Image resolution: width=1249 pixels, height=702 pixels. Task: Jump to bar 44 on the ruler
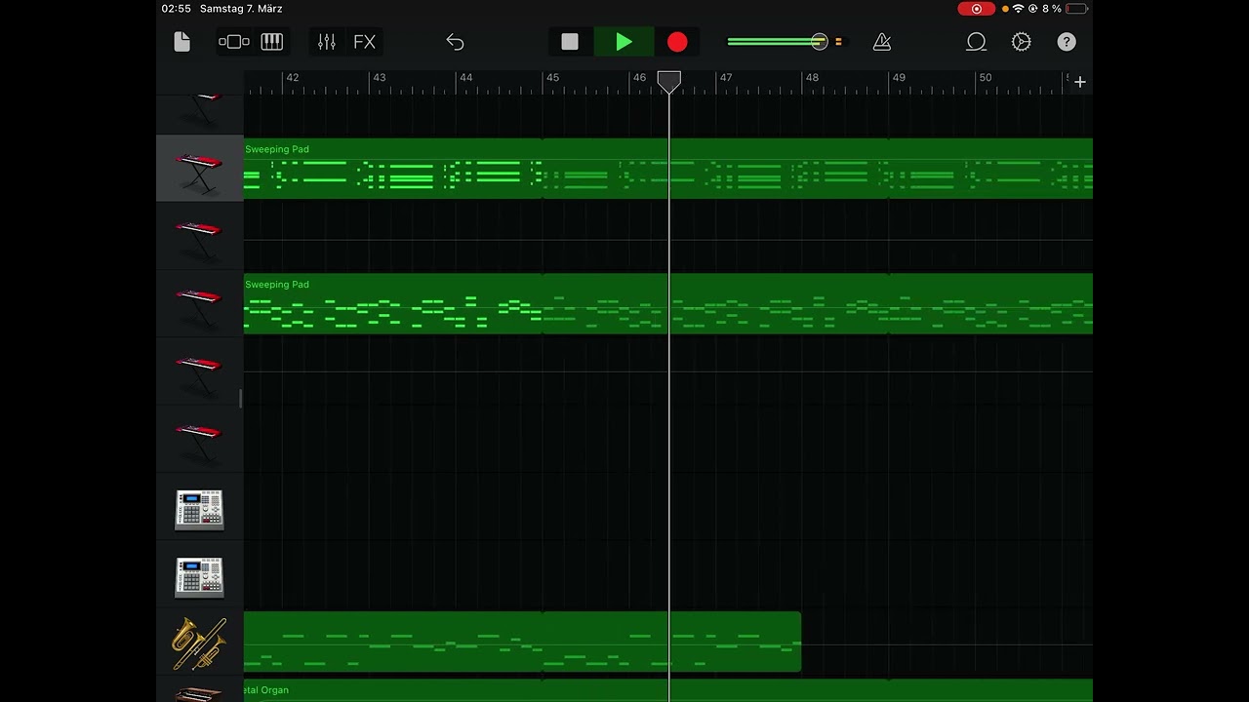465,78
